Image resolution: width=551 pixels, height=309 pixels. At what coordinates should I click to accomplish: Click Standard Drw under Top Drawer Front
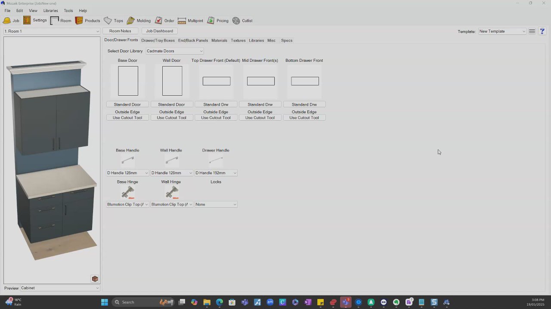(x=216, y=105)
